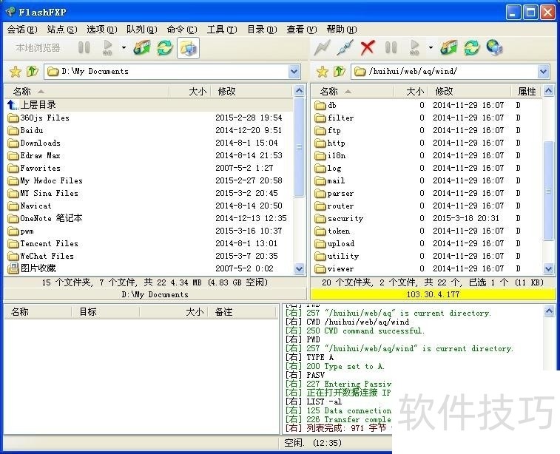This screenshot has height=454, width=560.
Task: Click the remote pane quick connect lightning icon
Action: coord(322,47)
